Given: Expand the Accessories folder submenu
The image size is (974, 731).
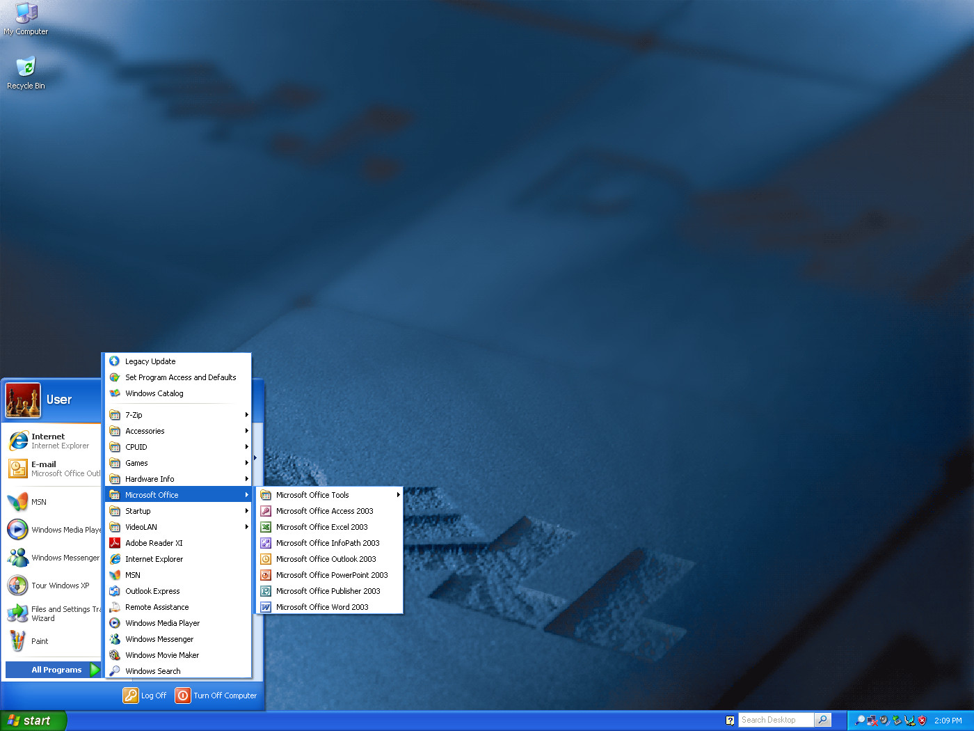Looking at the screenshot, I should click(x=178, y=431).
